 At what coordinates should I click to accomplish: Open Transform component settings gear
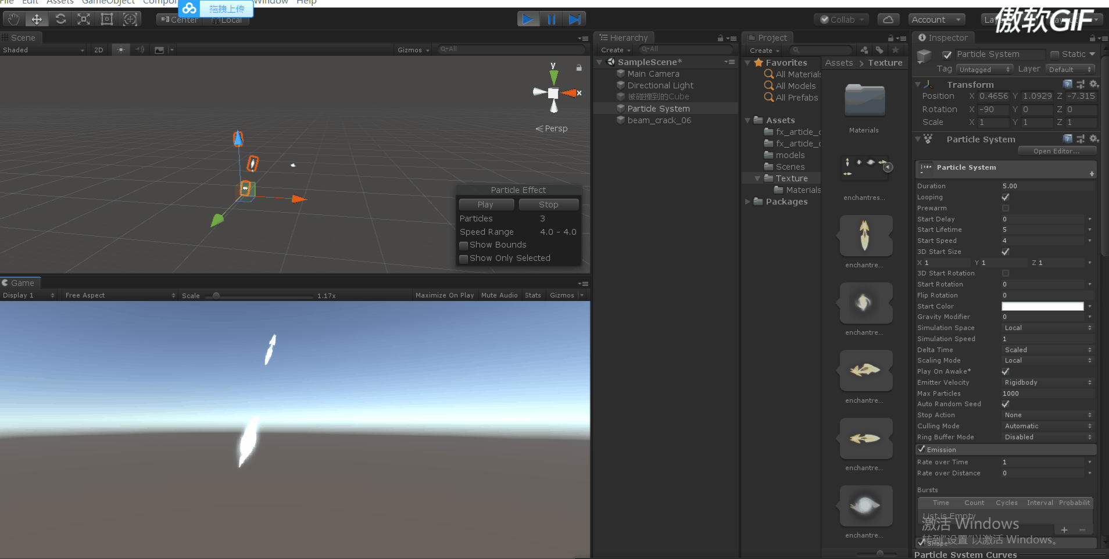tap(1093, 84)
